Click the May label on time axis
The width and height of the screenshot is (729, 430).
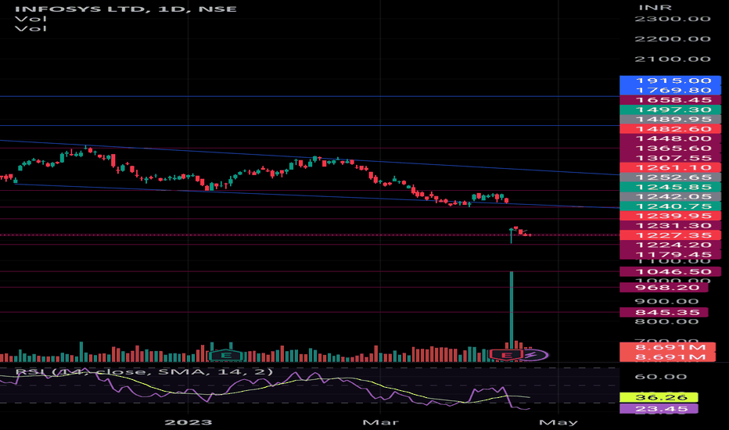pyautogui.click(x=558, y=422)
